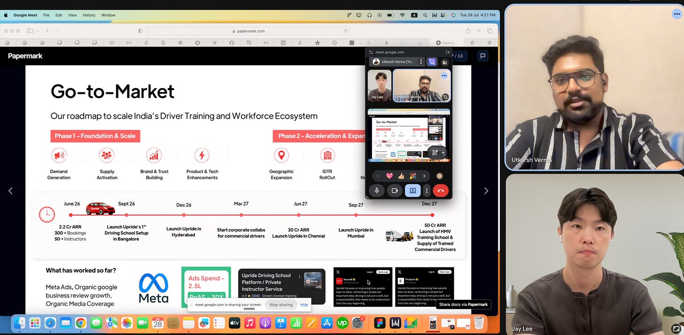
Task: Open Spotlight search in menu bar
Action: (x=425, y=15)
